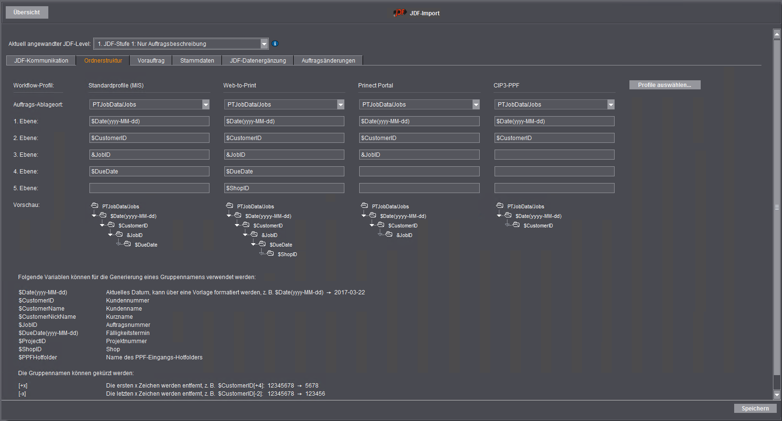Click PTJobData/Jobs folder icon in Standardprofile preview

coord(95,205)
